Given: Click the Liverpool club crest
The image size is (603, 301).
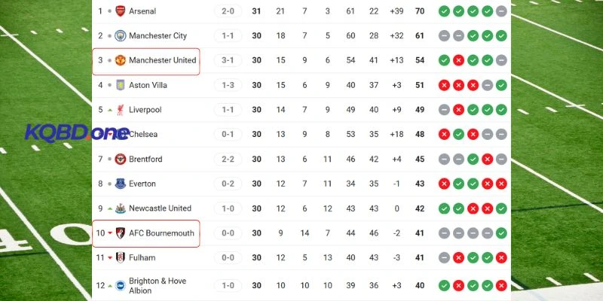Looking at the screenshot, I should tap(120, 110).
